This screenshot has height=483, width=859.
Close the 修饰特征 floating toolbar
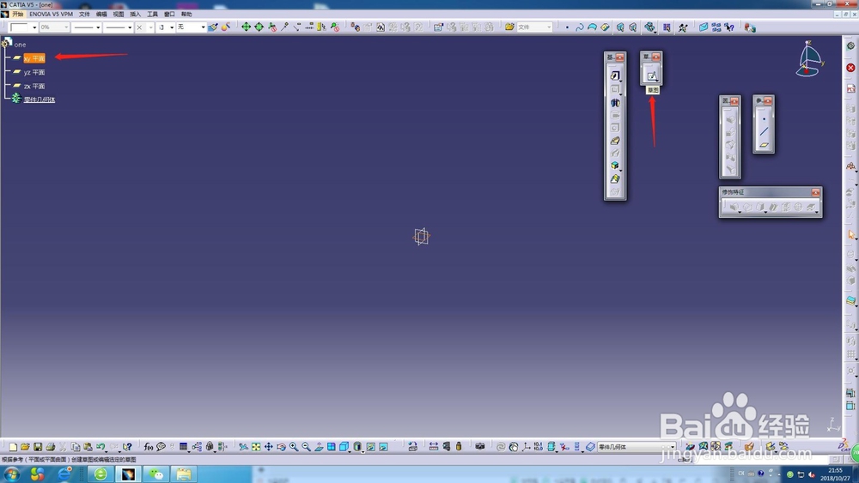tap(816, 192)
